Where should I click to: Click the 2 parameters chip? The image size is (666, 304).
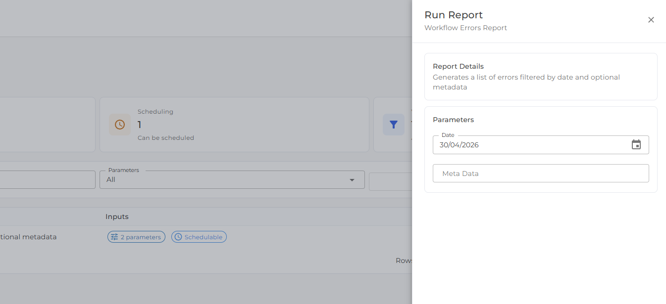[136, 237]
